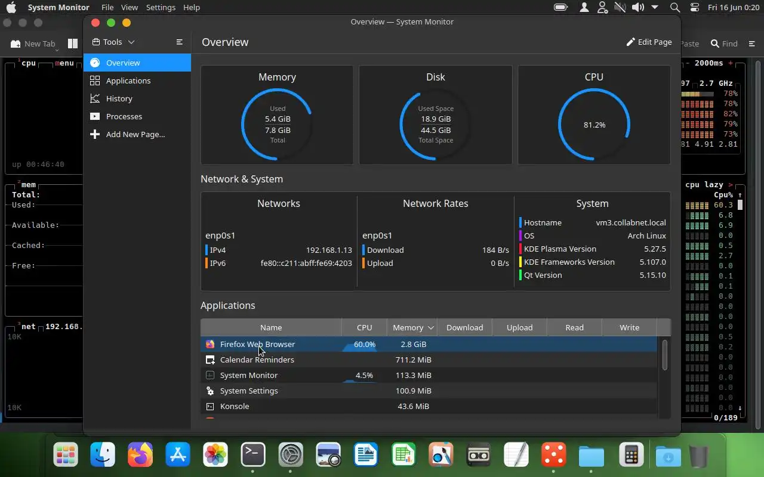Sort by the CPU column header

click(364, 327)
